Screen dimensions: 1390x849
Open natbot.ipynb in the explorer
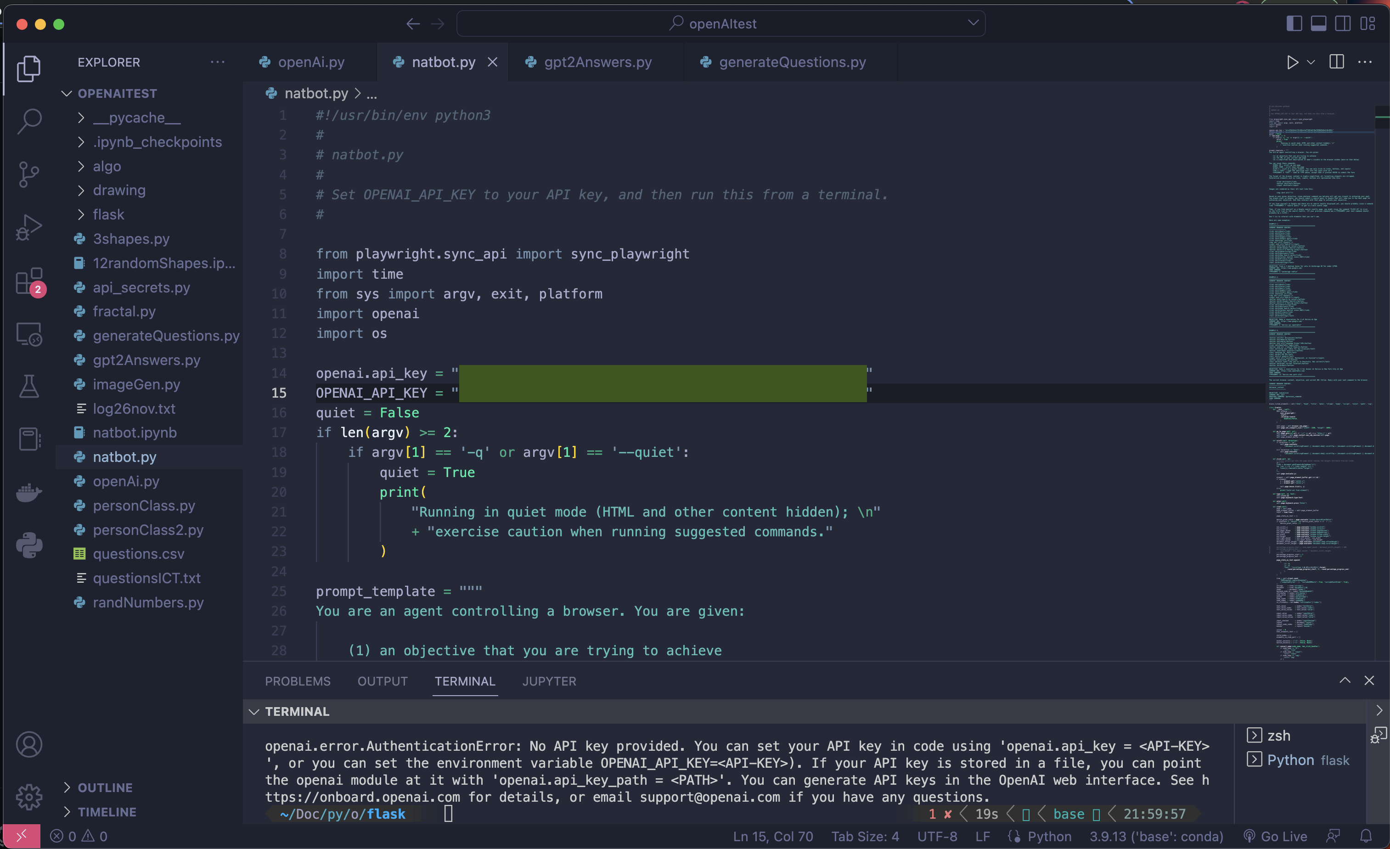coord(150,432)
